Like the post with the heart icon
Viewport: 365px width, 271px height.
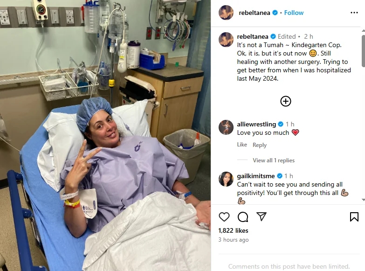(224, 217)
